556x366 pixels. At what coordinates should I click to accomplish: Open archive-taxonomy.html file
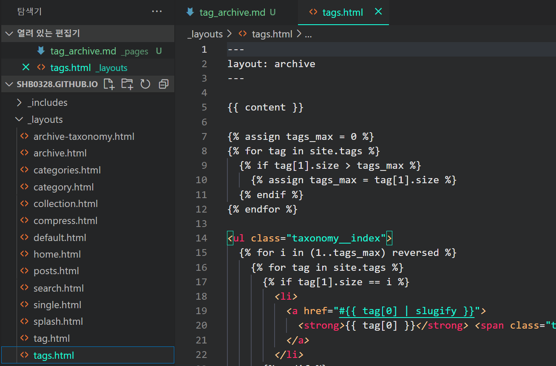coord(84,136)
